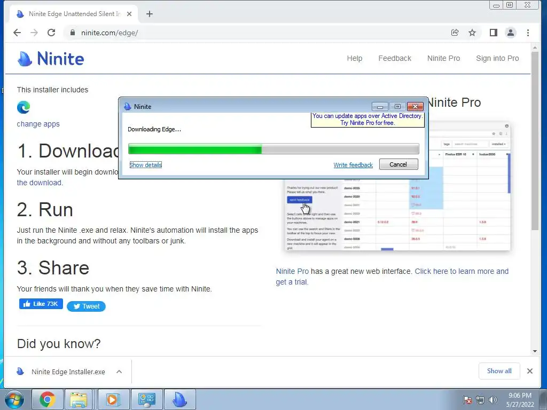Viewport: 547px width, 410px height.
Task: Open the Help menu link
Action: point(355,59)
